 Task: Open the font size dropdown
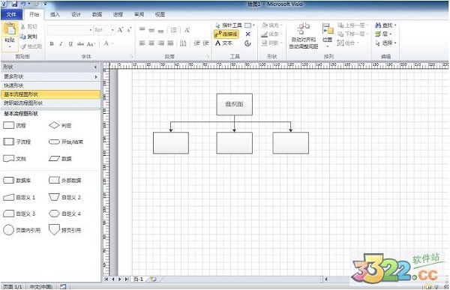pos(112,30)
